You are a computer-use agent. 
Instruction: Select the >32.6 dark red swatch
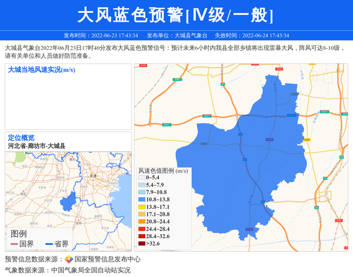(x=141, y=243)
